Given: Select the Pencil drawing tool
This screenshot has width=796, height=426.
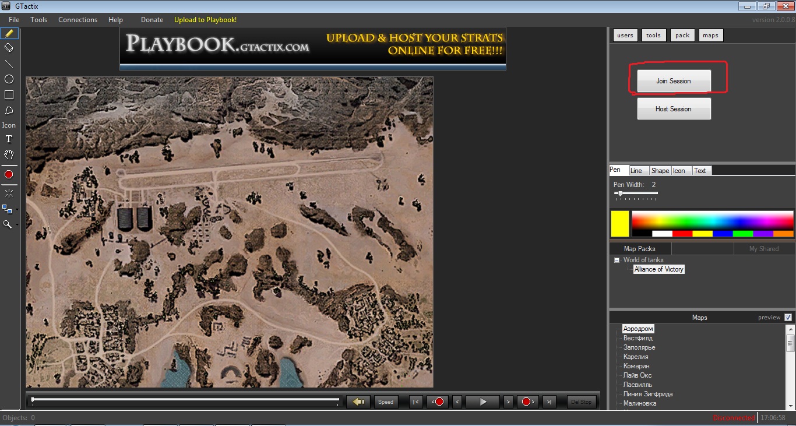Looking at the screenshot, I should (x=9, y=33).
